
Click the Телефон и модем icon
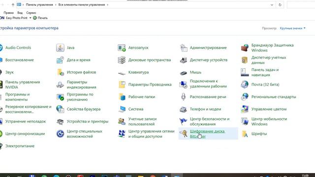coord(183,109)
